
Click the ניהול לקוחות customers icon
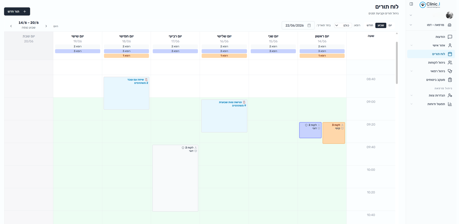point(450,63)
